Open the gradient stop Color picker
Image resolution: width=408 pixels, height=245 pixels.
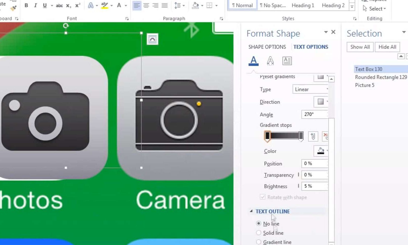click(321, 151)
